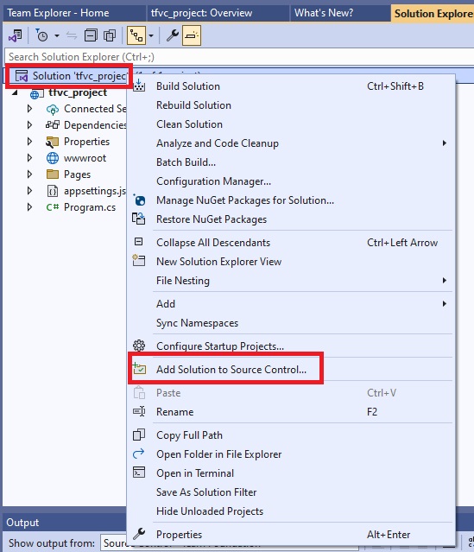Switch to Solution Explorer tab
Viewport: 474px width, 552px height.
coord(433,13)
